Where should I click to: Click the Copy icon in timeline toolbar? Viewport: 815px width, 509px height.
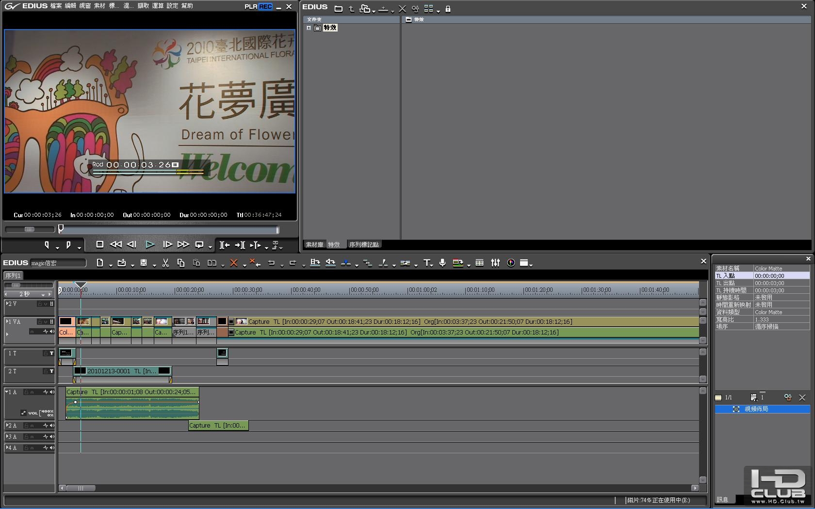click(181, 263)
